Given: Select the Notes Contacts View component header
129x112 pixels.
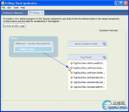Looking at the screenshot, I should click(x=87, y=44).
